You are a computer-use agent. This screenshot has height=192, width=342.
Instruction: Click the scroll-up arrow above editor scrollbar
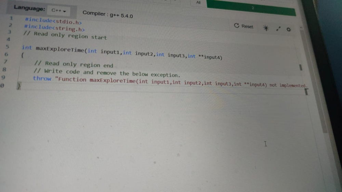[x=301, y=28]
